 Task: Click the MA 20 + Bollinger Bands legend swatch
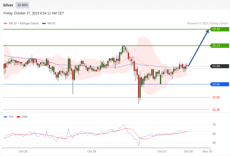coord(5,24)
